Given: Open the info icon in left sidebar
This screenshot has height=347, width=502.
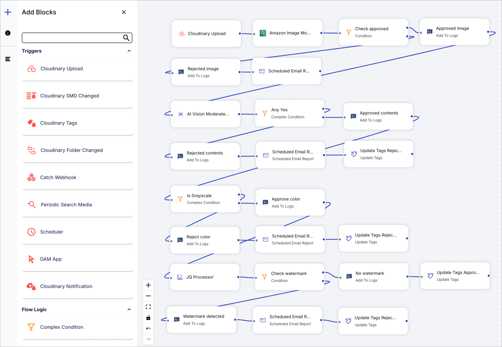Looking at the screenshot, I should coord(8,33).
